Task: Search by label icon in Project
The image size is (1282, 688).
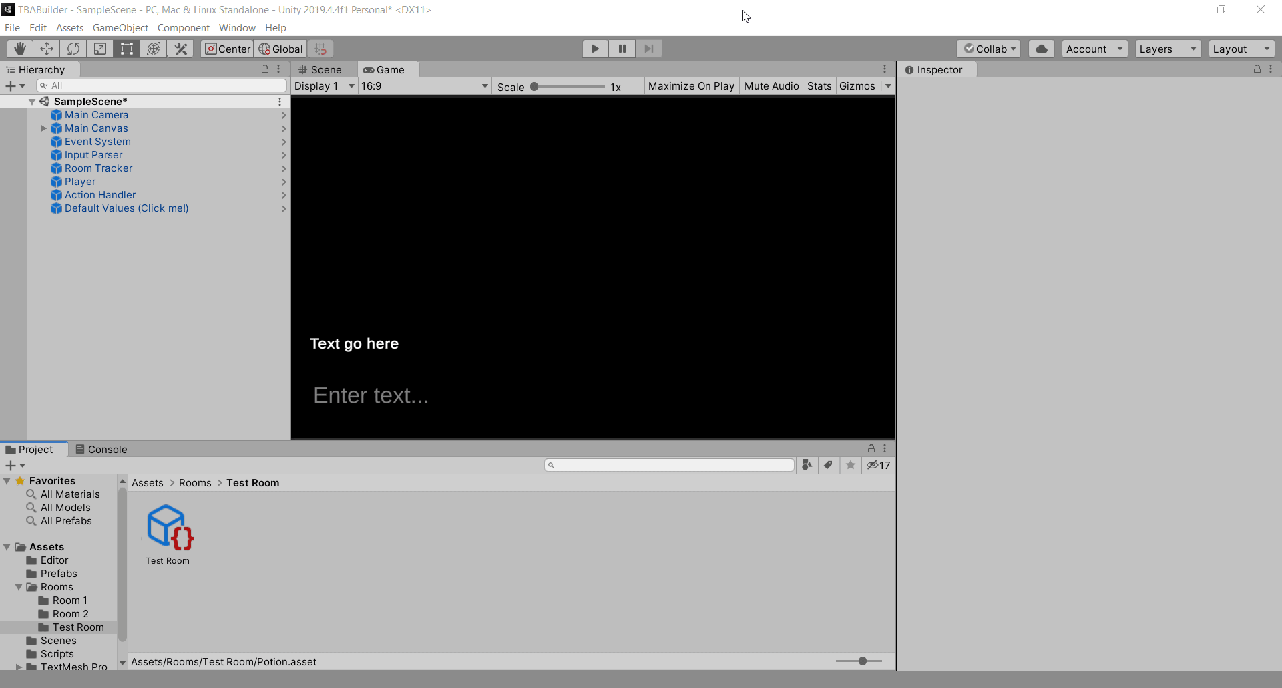Action: (x=829, y=465)
